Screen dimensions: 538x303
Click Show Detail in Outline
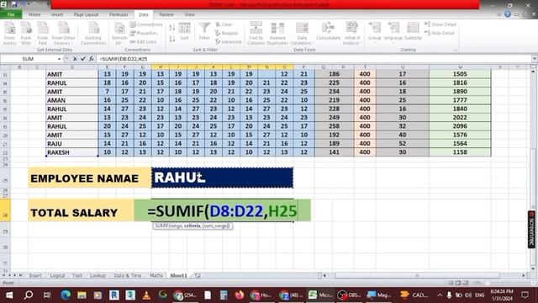(x=440, y=24)
